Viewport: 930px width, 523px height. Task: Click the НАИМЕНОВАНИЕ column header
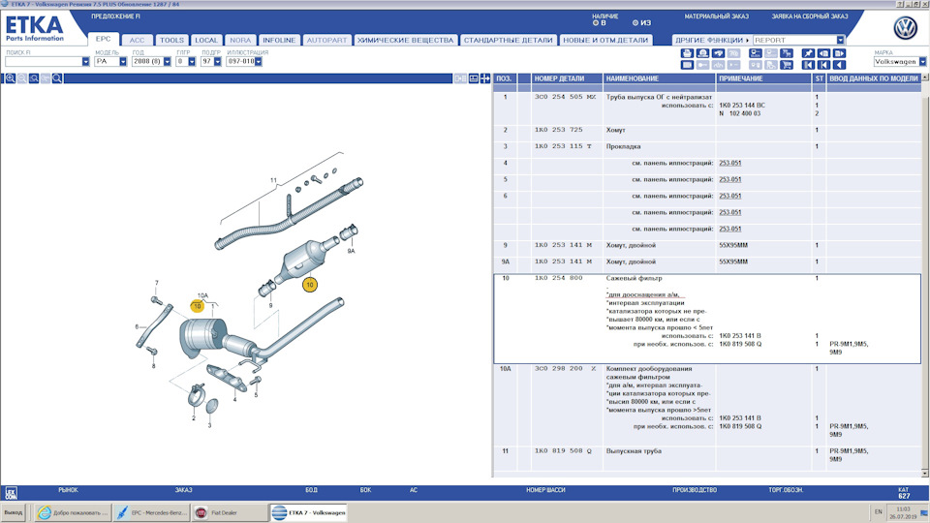659,78
